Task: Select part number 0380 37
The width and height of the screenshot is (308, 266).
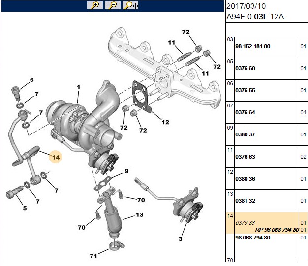Action: [x=245, y=134]
